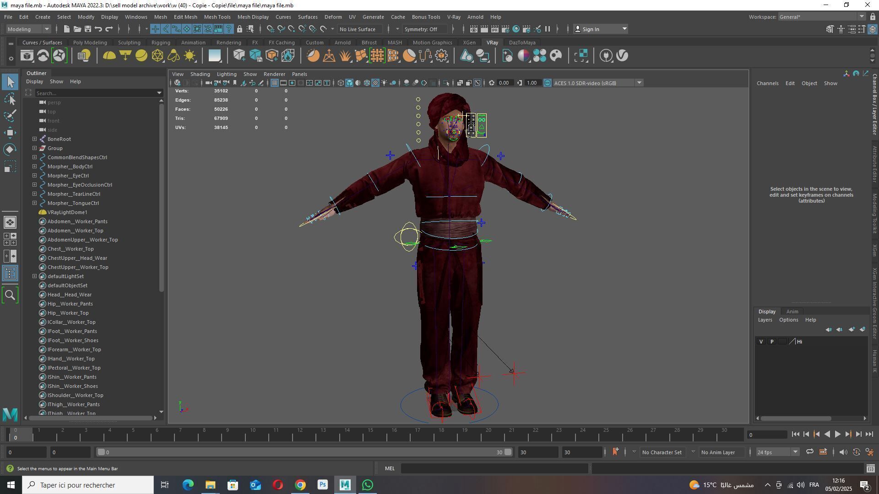Choose the Rotate tool in toolbox
The height and width of the screenshot is (494, 879).
(x=10, y=150)
